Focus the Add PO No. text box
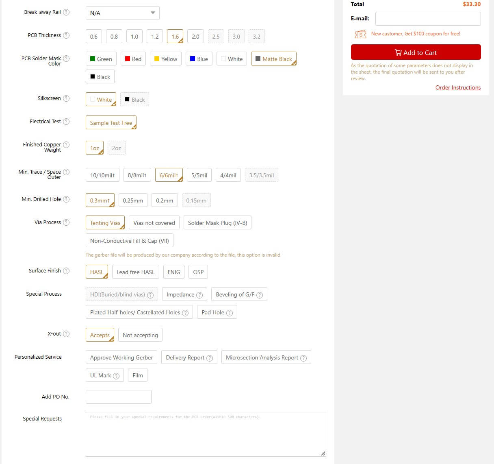The width and height of the screenshot is (494, 464). (118, 397)
